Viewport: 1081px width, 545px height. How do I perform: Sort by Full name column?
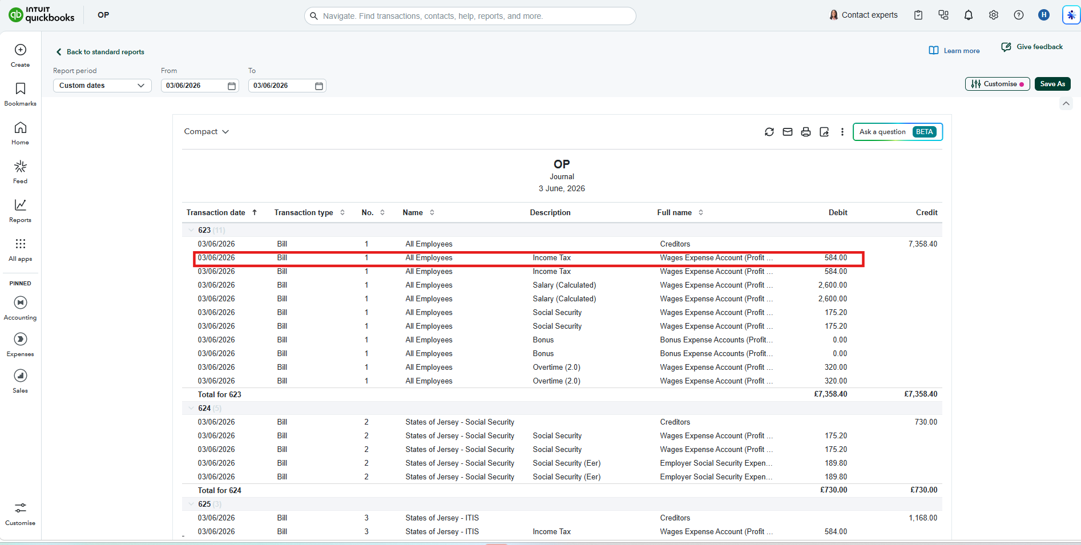[680, 212]
